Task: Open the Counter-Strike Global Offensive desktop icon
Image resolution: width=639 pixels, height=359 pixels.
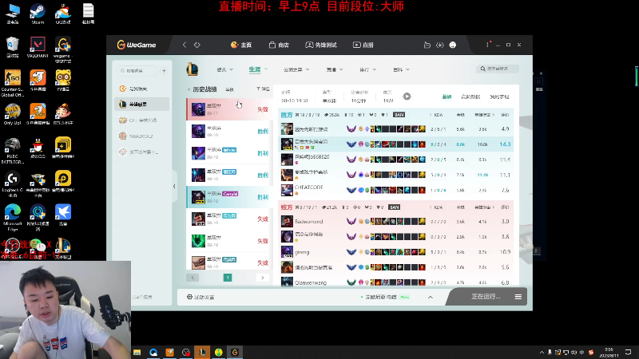Action: click(x=13, y=83)
